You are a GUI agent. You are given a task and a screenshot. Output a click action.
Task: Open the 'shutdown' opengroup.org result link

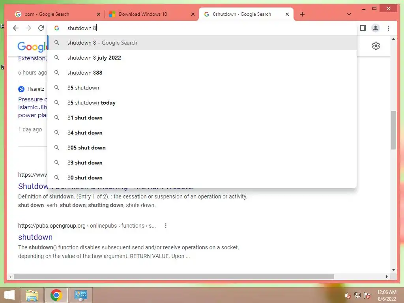click(35, 237)
